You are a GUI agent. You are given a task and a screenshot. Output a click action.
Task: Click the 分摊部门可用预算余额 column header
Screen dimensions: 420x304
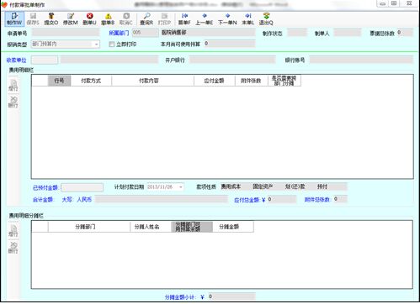coord(192,227)
